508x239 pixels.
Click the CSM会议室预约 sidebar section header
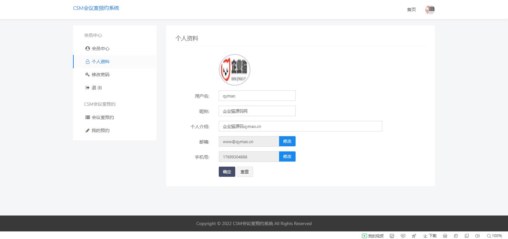100,104
